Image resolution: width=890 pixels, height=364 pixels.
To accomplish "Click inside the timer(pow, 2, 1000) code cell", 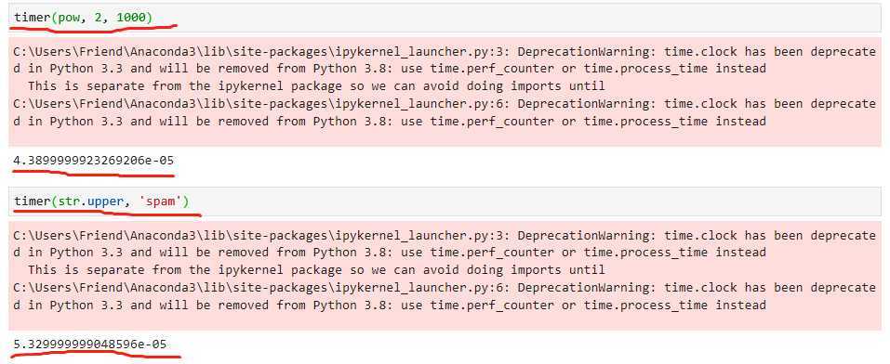I will pyautogui.click(x=445, y=18).
